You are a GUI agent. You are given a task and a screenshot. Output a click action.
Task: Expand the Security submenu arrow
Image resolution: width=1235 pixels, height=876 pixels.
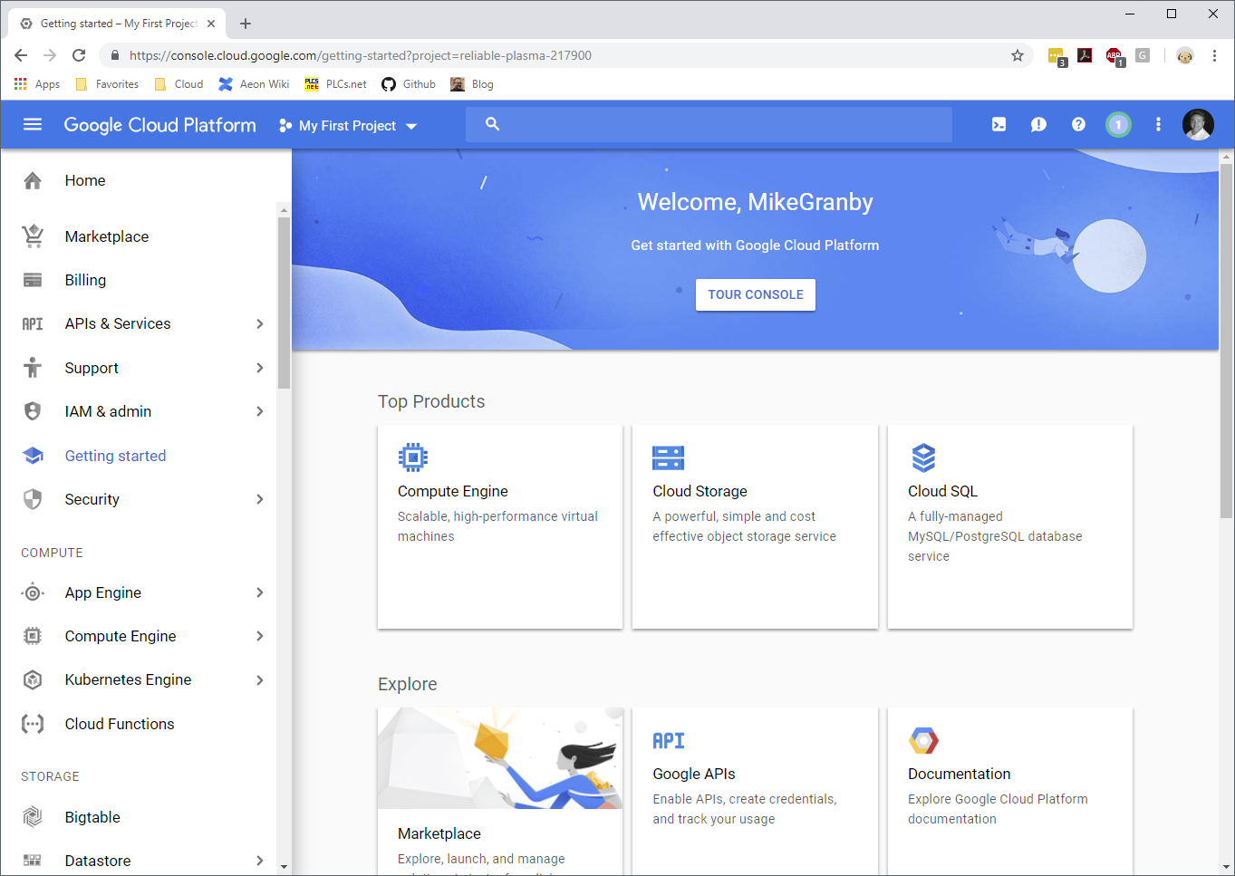pos(260,499)
